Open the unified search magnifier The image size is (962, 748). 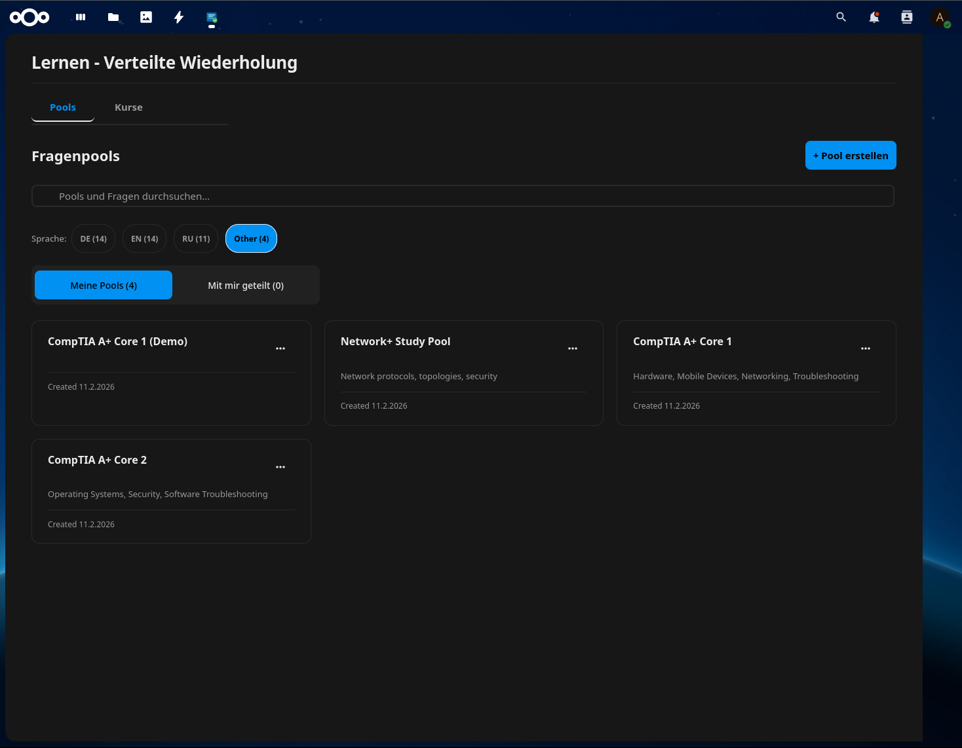tap(841, 17)
